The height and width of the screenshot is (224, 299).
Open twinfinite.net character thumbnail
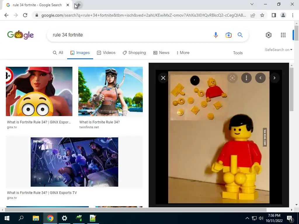[x=110, y=91]
